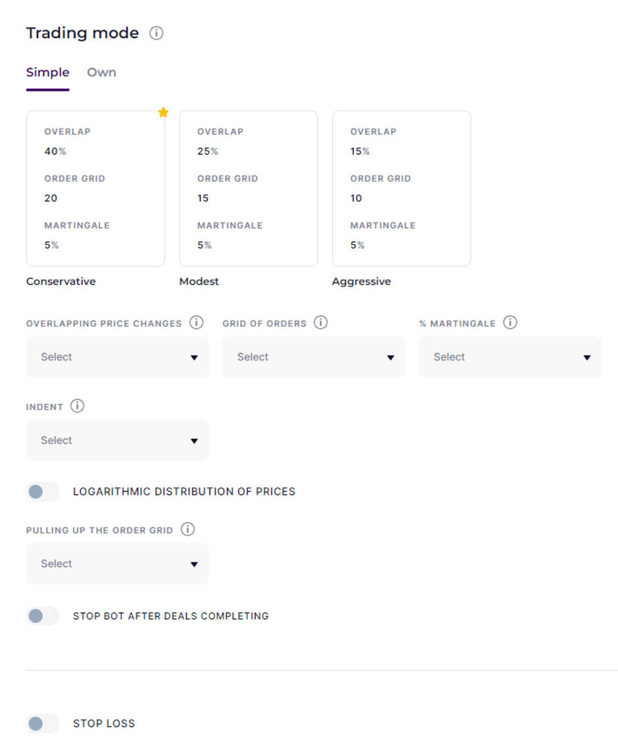The image size is (618, 748).
Task: Choose the Modest preset card
Action: click(249, 188)
